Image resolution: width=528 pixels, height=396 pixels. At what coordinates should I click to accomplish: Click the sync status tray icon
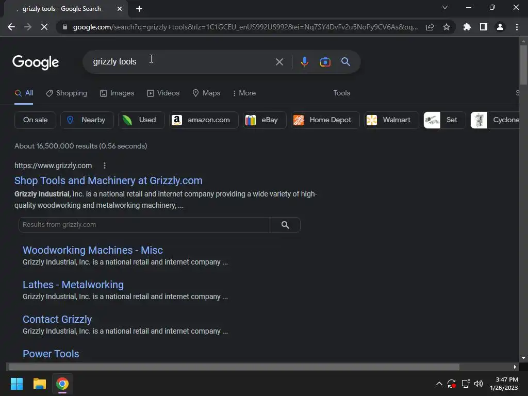[x=452, y=384]
